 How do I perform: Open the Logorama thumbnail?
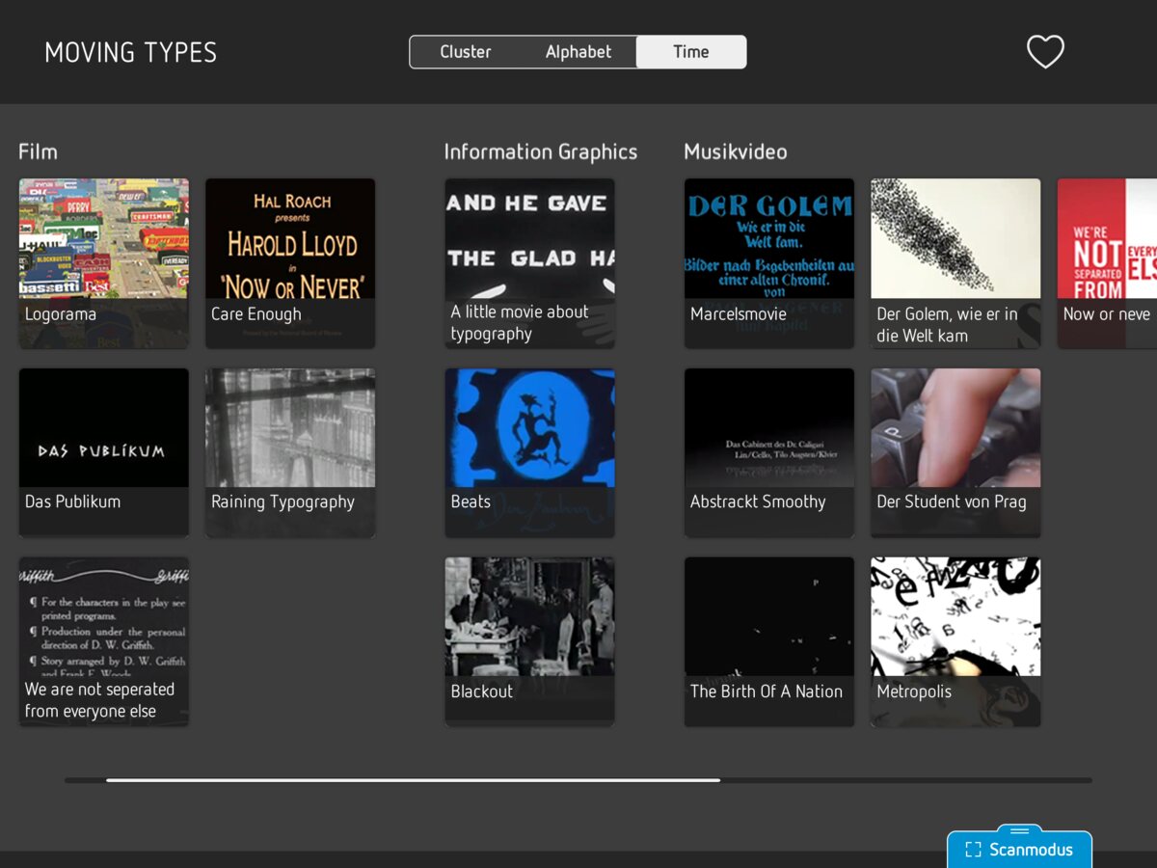[104, 263]
